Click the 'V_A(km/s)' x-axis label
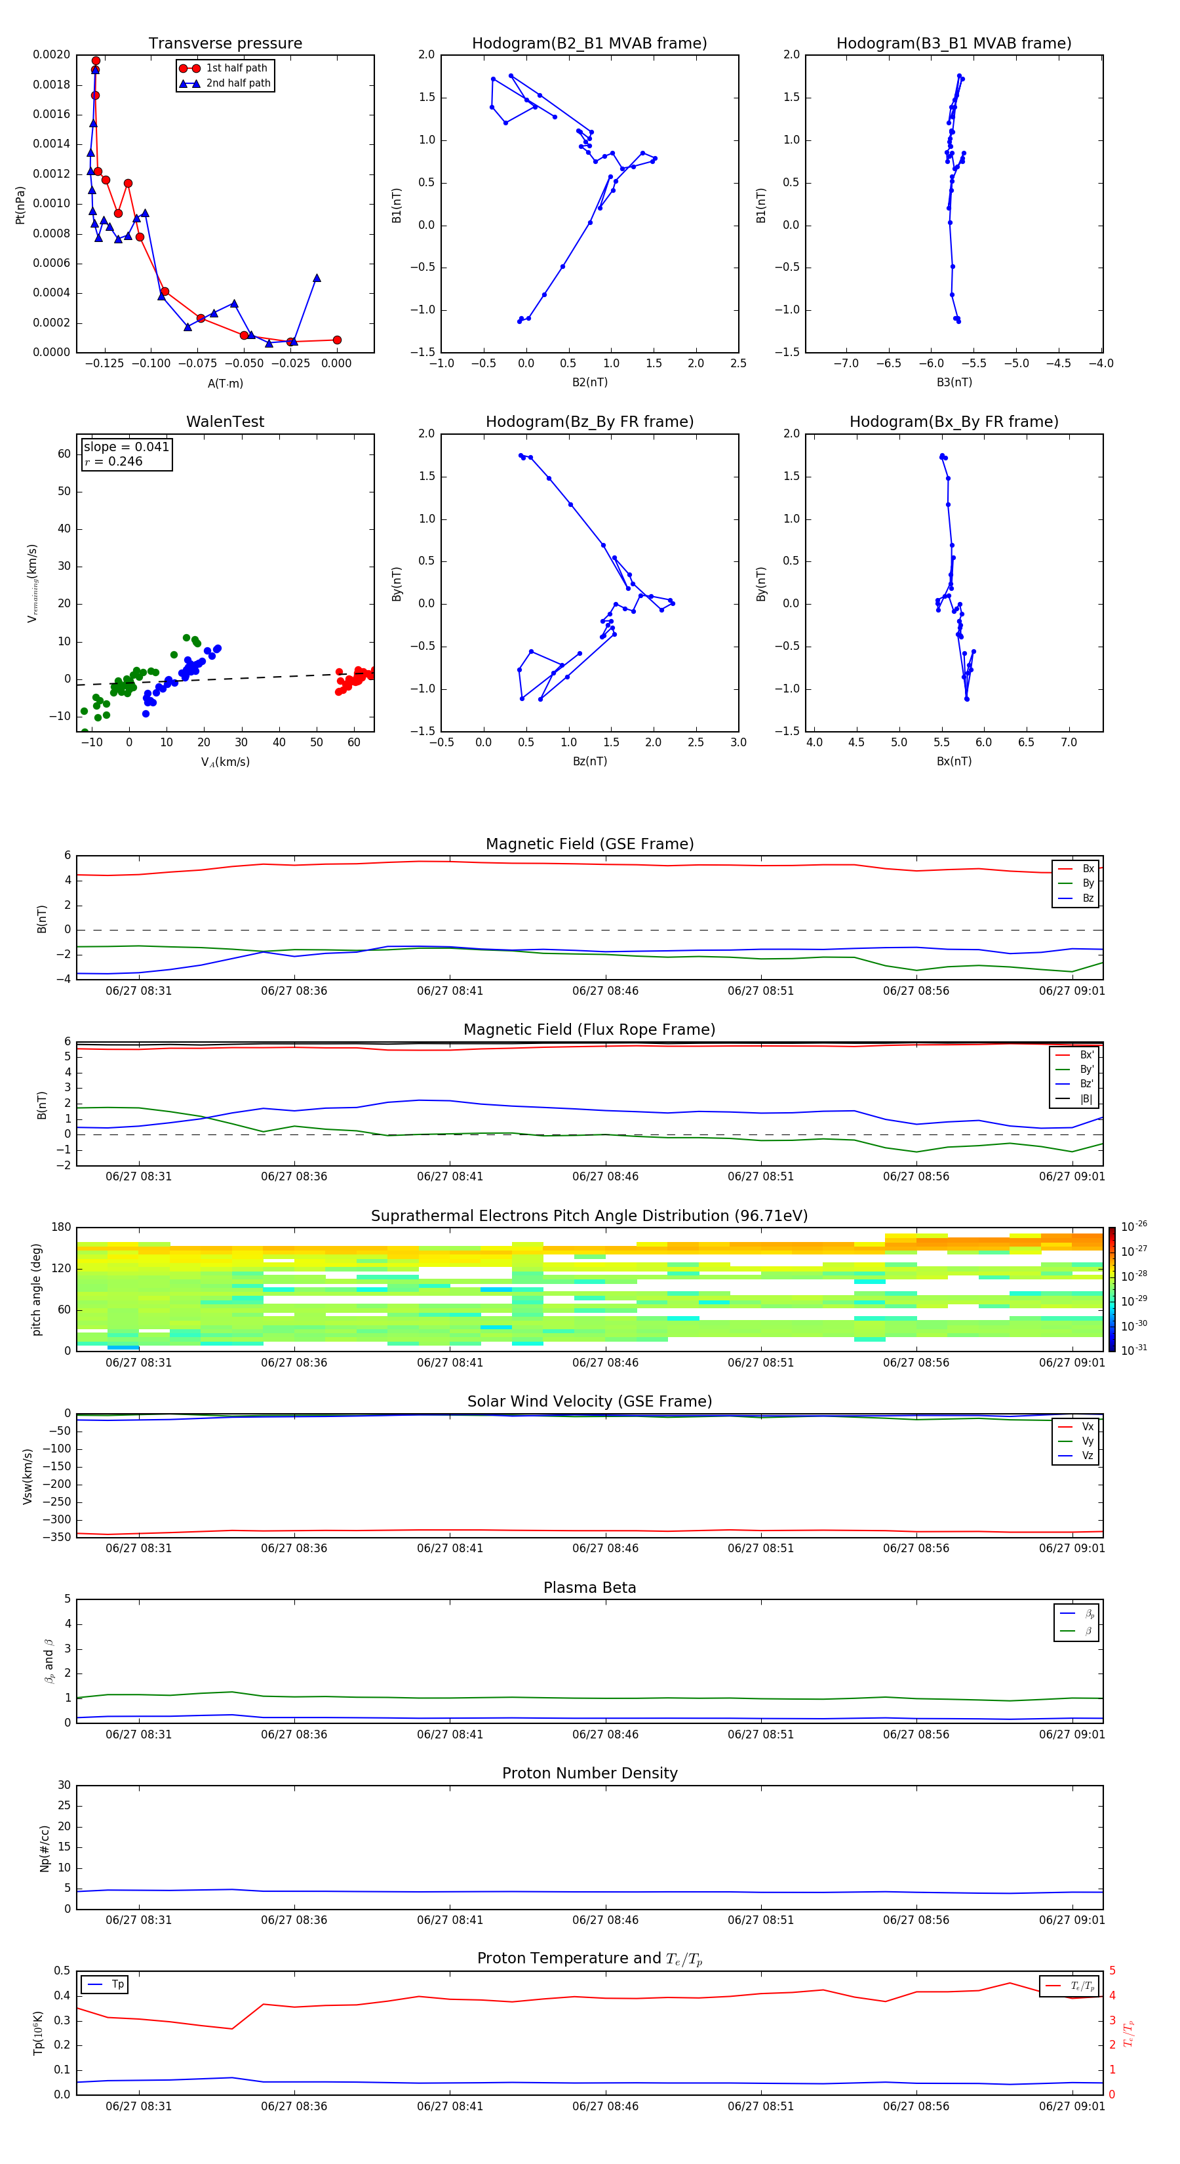This screenshot has width=1180, height=2164. pyautogui.click(x=225, y=763)
